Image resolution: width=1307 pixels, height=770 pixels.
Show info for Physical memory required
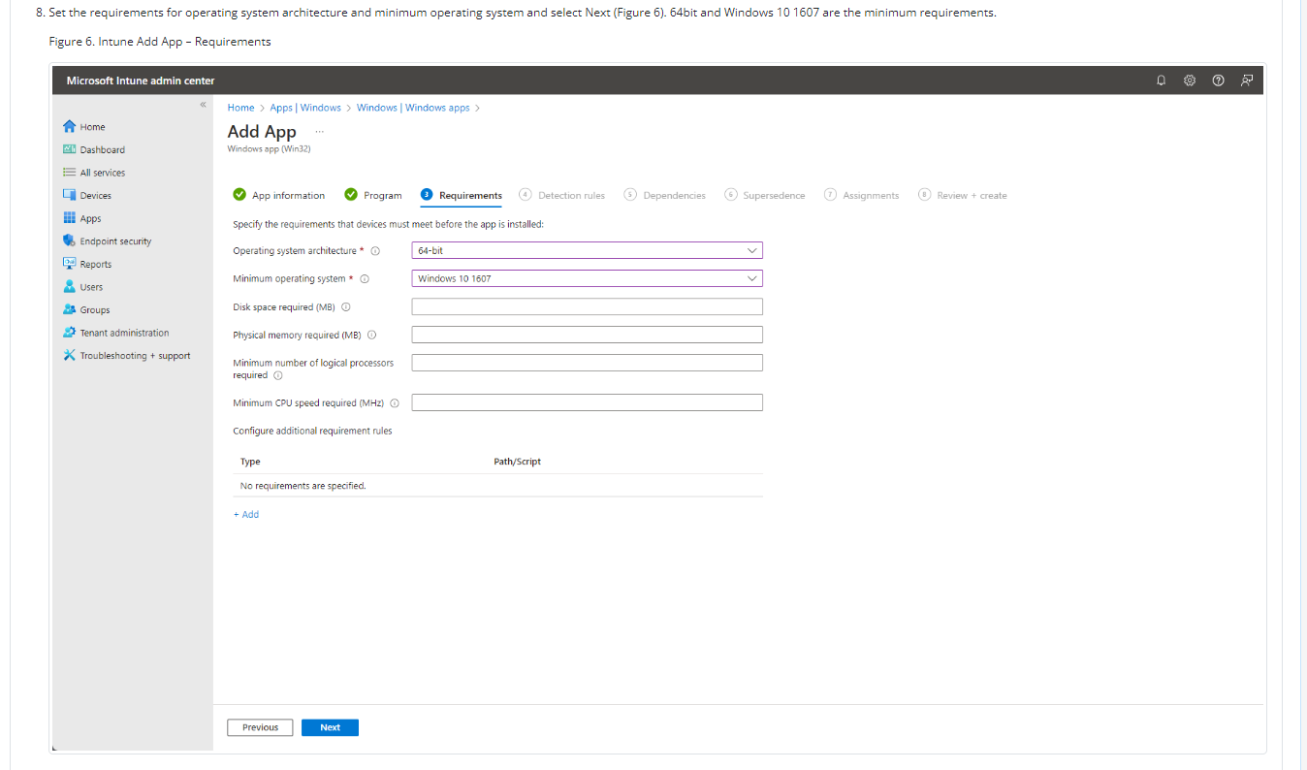pos(371,336)
